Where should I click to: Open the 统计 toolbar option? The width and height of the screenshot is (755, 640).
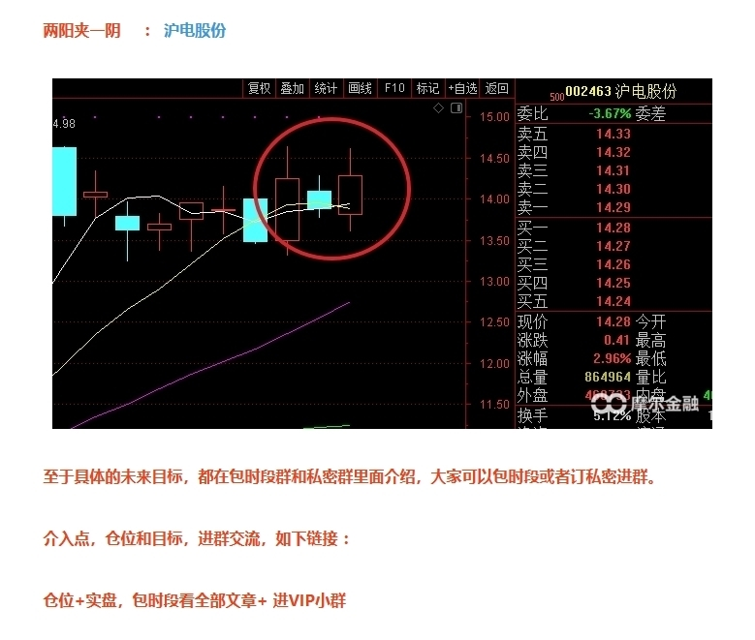pyautogui.click(x=326, y=88)
